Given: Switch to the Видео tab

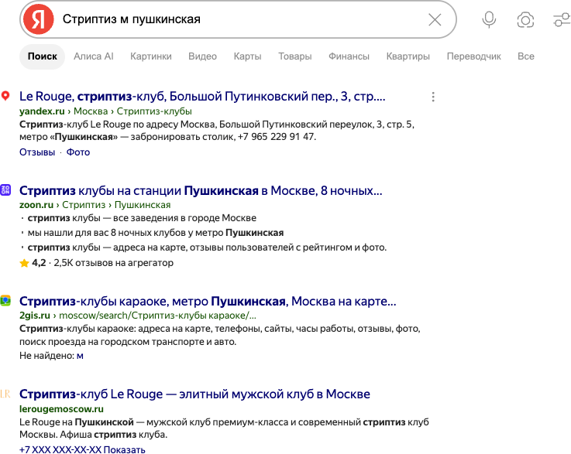Looking at the screenshot, I should point(202,56).
